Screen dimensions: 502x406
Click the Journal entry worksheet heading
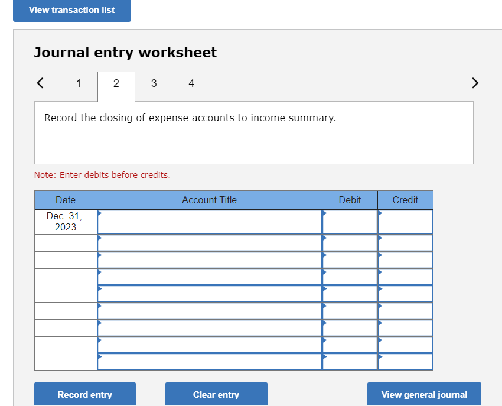[125, 53]
